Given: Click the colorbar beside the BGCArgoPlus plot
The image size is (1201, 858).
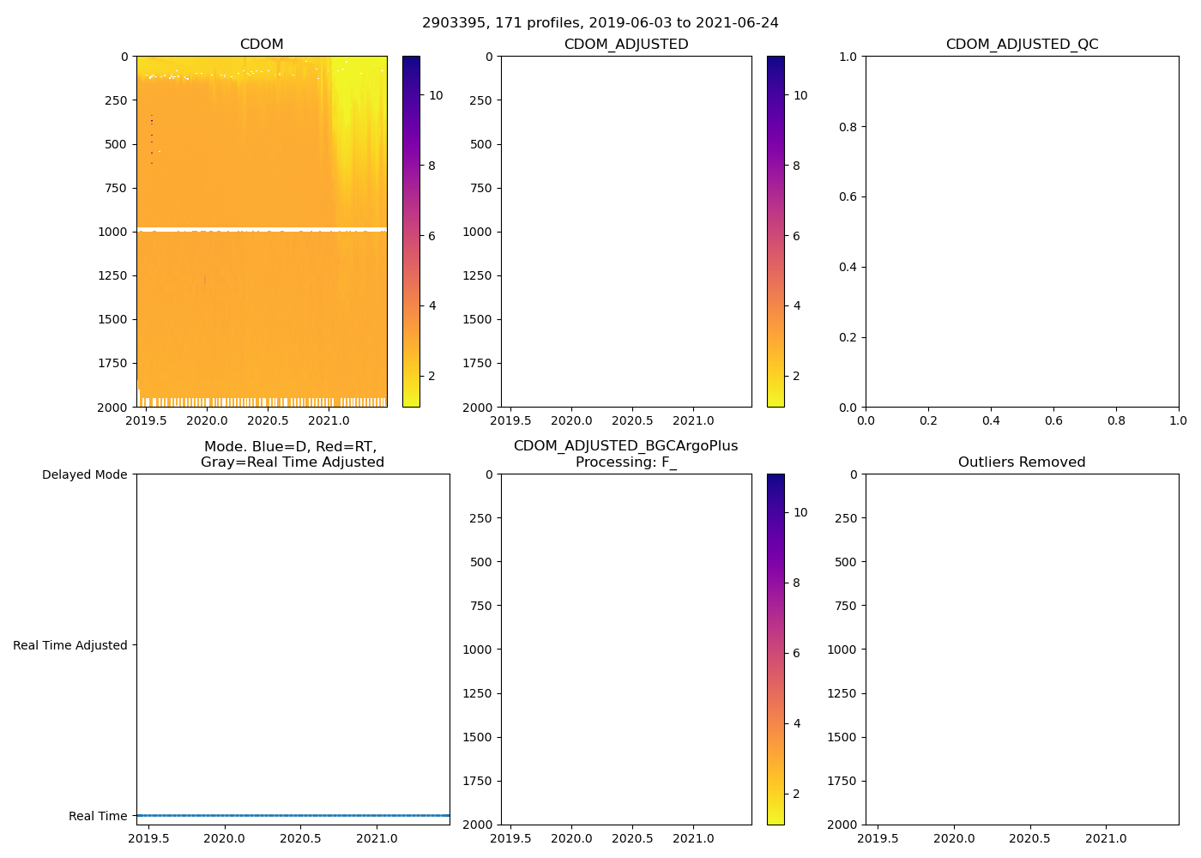Looking at the screenshot, I should 776,650.
